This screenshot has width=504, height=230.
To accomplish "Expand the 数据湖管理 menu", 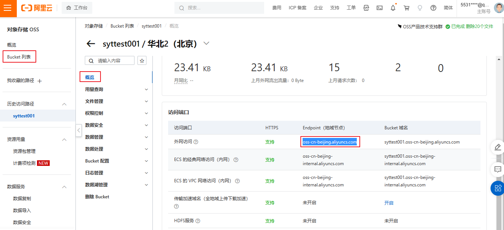I will point(146,185).
